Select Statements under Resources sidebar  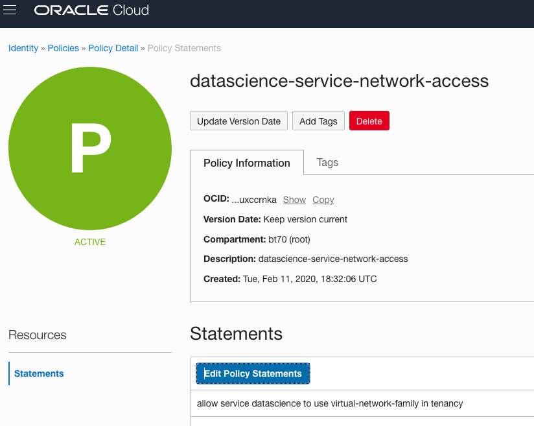pos(39,373)
